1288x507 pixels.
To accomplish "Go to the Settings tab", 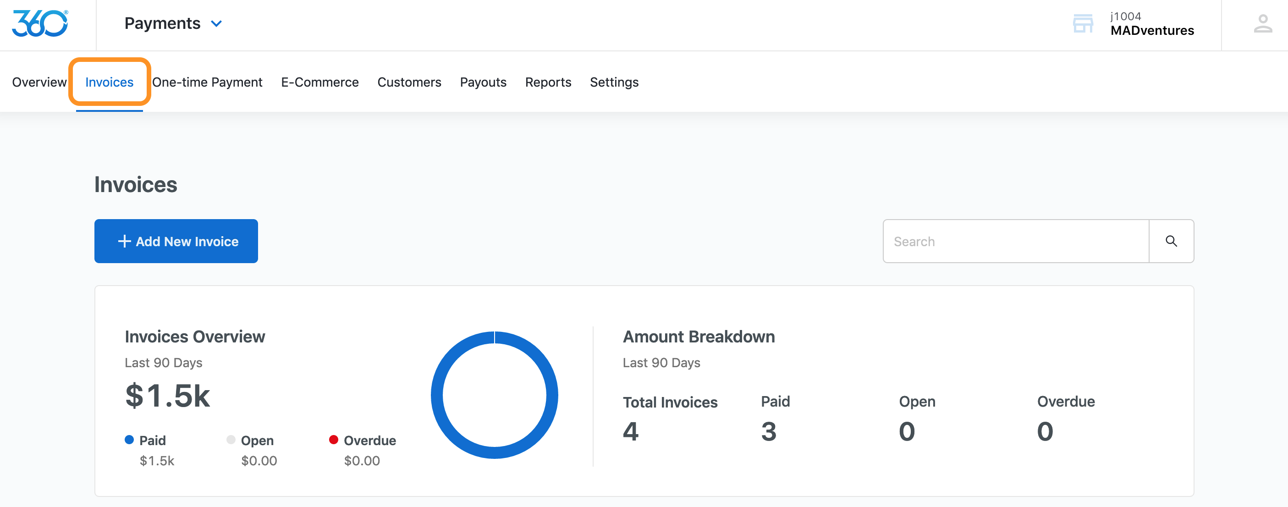I will coord(614,82).
